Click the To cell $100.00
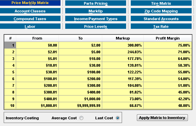The image size is (196, 126). [x=80, y=72]
